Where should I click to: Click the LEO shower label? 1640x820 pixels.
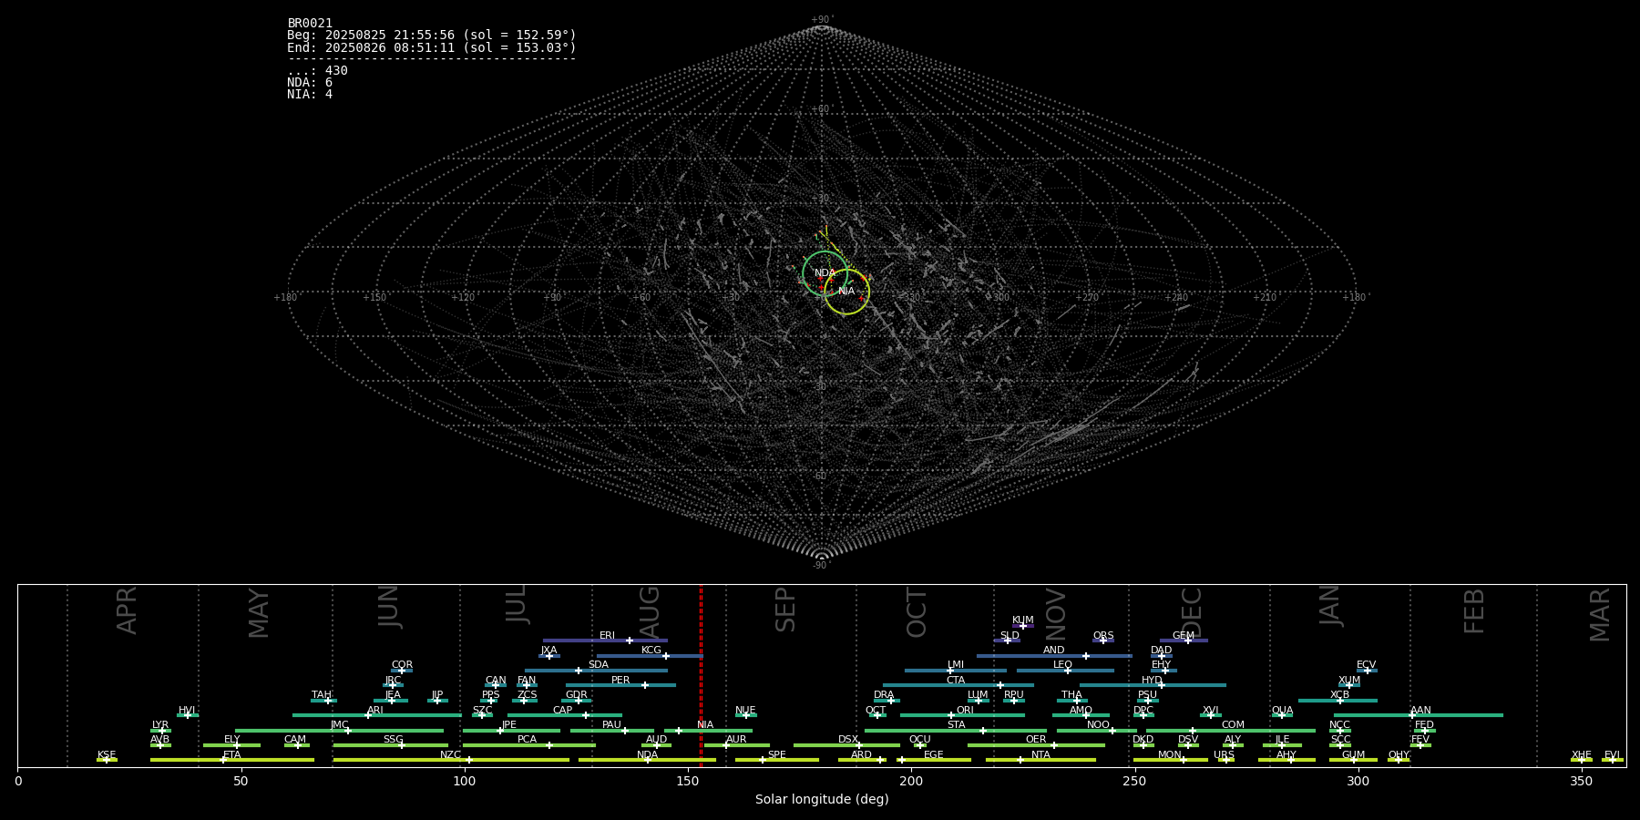(x=1062, y=665)
